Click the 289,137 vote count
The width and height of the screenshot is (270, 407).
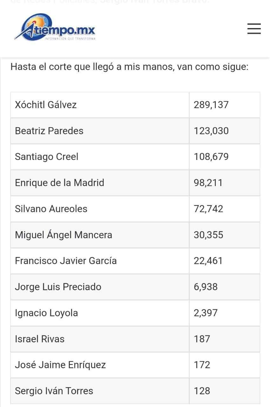point(211,105)
